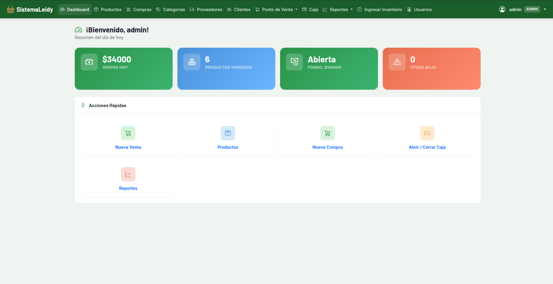Click the FONDO: $150000 text

point(325,67)
